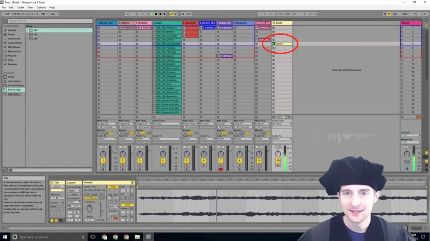Viewport: 430px width, 241px height.
Task: Click the Transpose knob
Action: click(89, 208)
